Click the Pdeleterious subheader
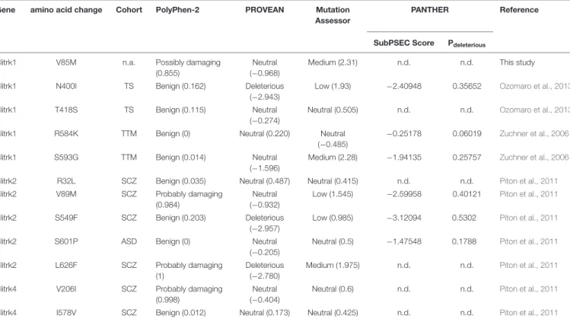Screen dimensions: 570x322 467,43
